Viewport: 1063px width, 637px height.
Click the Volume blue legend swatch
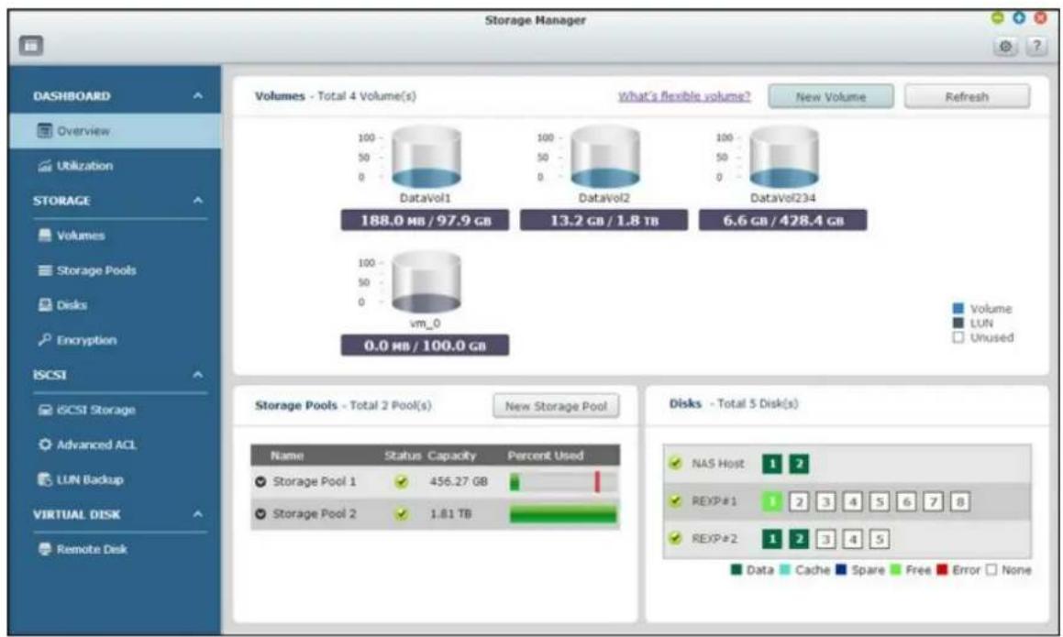click(958, 308)
